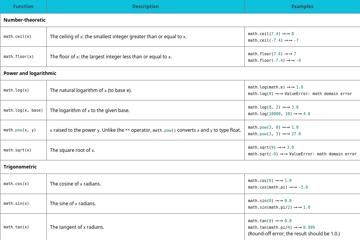
Task: Click the math.cos(x) function name
Action: (x=16, y=184)
